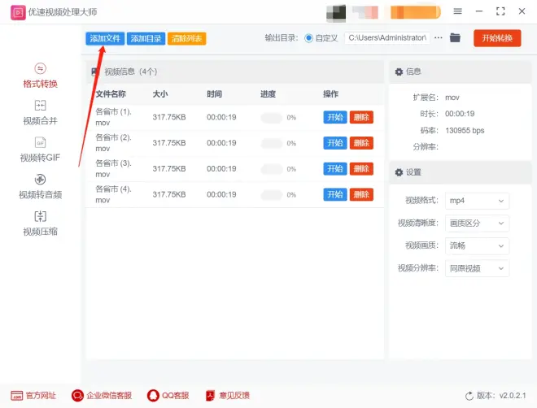This screenshot has width=537, height=408.
Task: Delete 各省市 (1).mov from list
Action: coord(361,117)
